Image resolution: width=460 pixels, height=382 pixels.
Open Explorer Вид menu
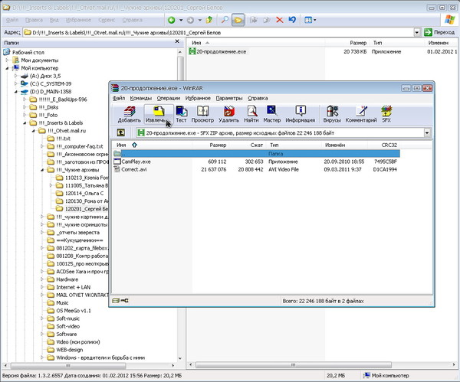pyautogui.click(x=54, y=20)
